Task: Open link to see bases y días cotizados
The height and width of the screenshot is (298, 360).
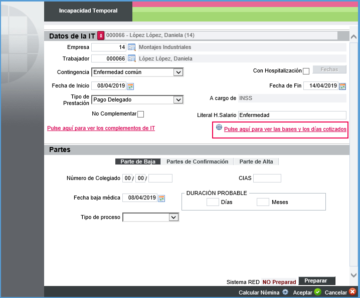Action: tap(285, 129)
